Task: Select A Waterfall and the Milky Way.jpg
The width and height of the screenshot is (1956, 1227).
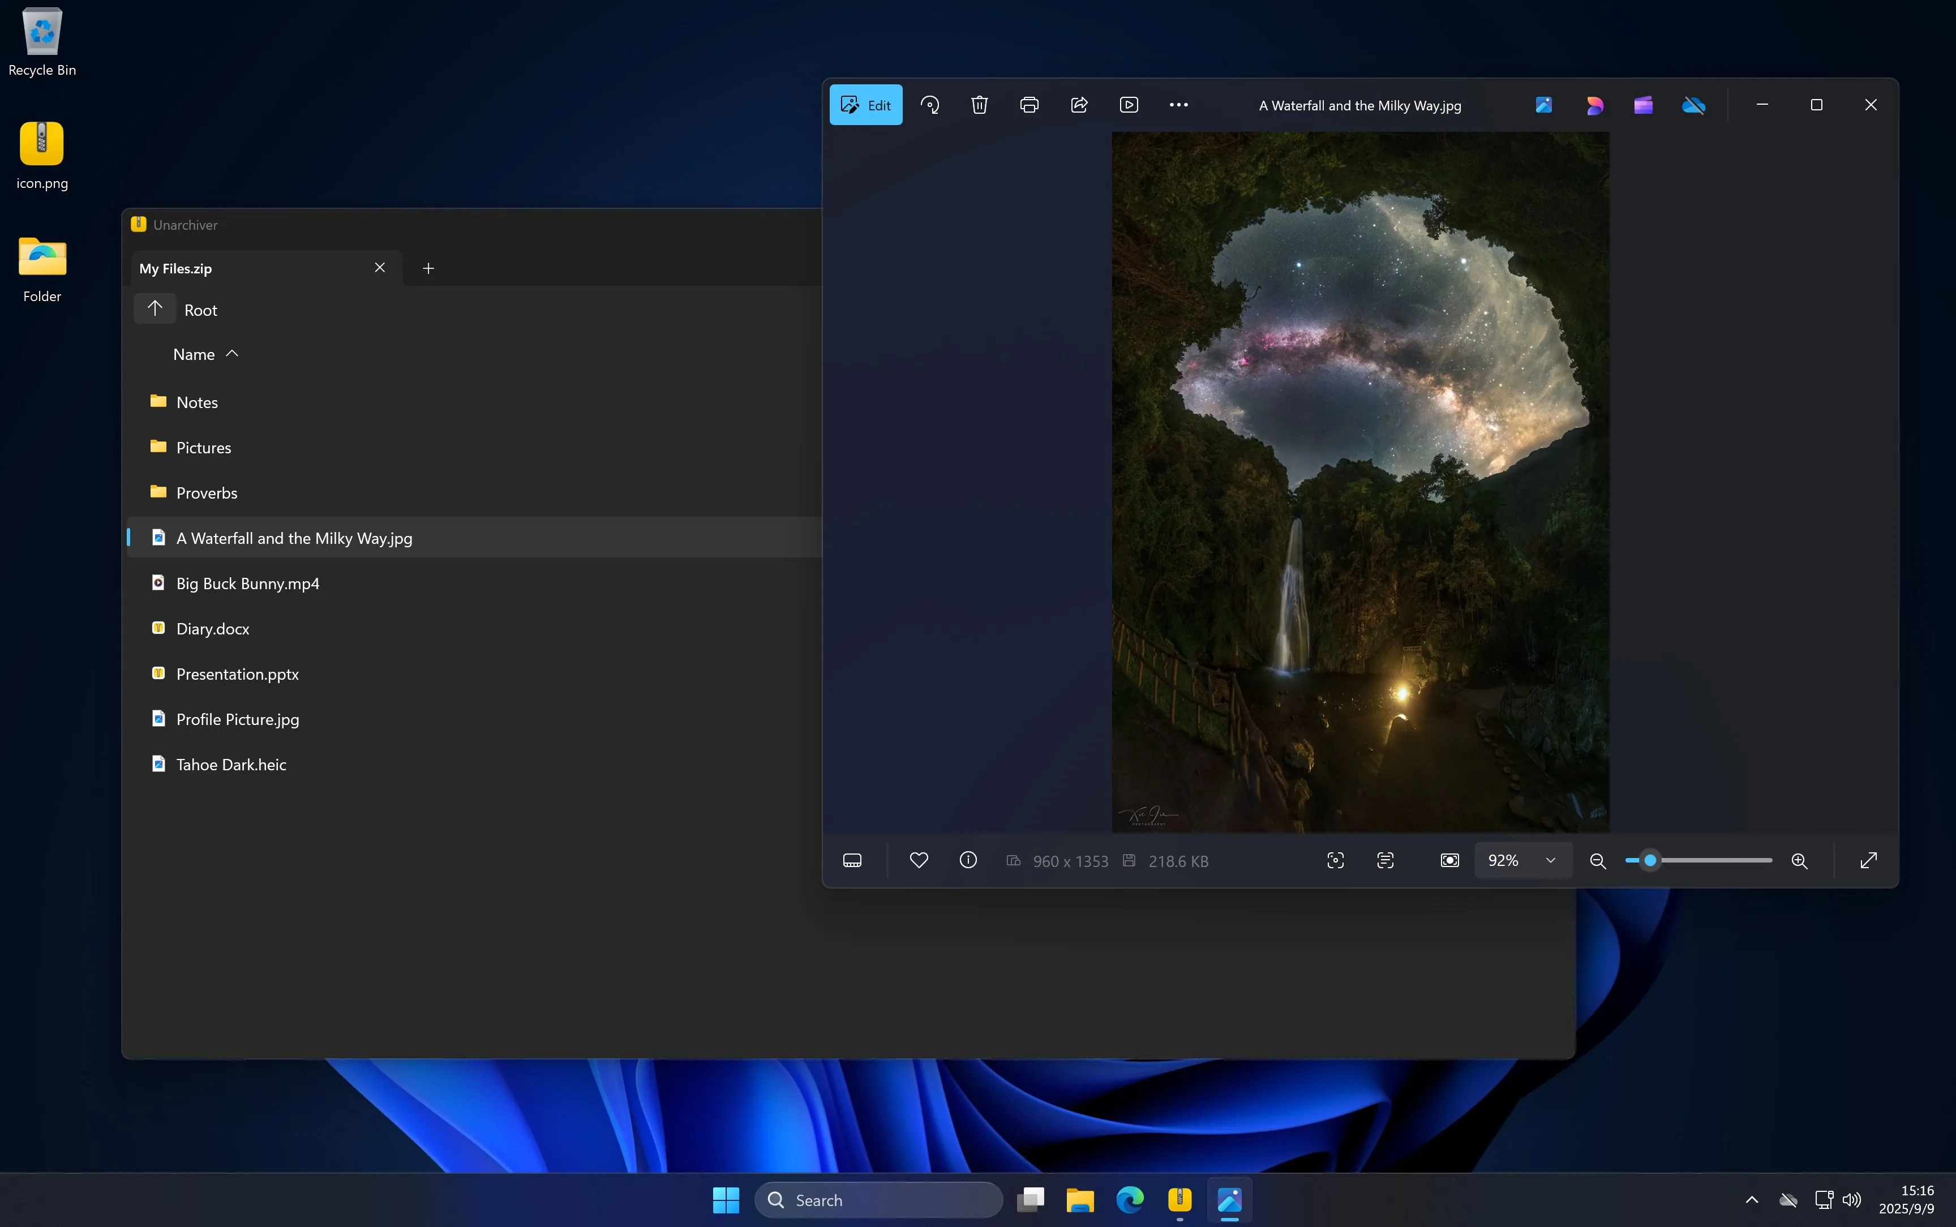Action: [475, 537]
